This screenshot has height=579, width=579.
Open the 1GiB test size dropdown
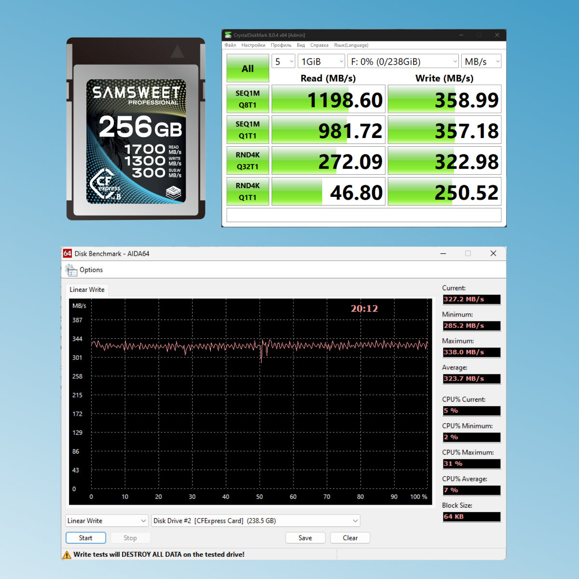tap(321, 61)
